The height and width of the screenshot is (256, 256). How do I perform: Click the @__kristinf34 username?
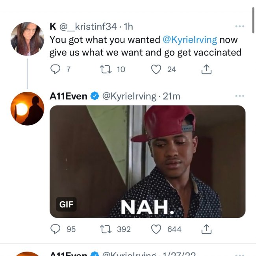point(88,27)
